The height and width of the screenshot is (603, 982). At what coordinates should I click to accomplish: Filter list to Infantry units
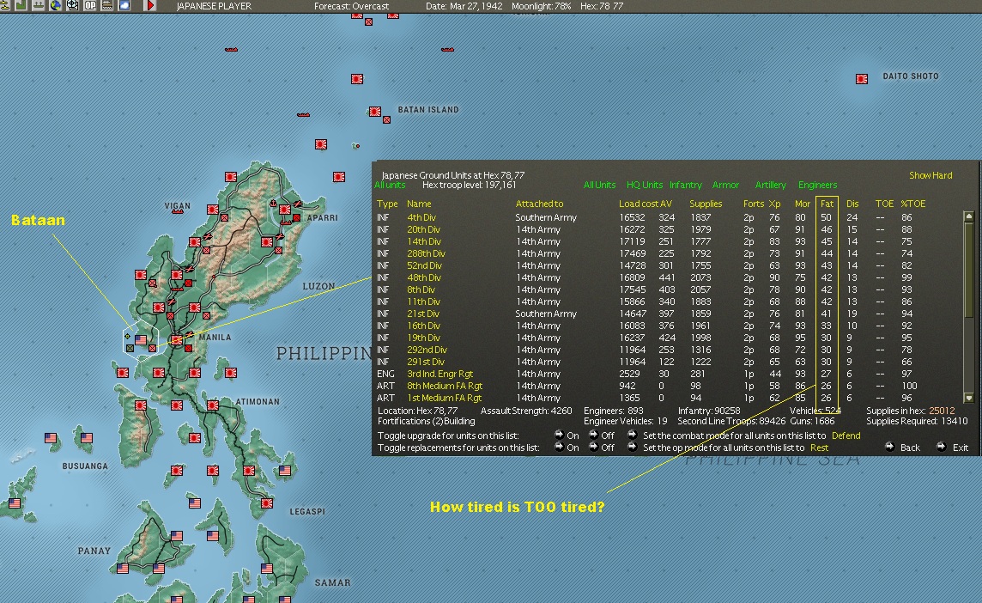coord(685,185)
